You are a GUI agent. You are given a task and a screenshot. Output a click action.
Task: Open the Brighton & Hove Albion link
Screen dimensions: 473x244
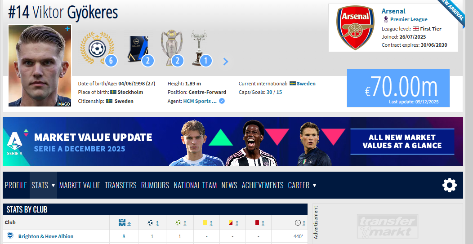point(46,236)
